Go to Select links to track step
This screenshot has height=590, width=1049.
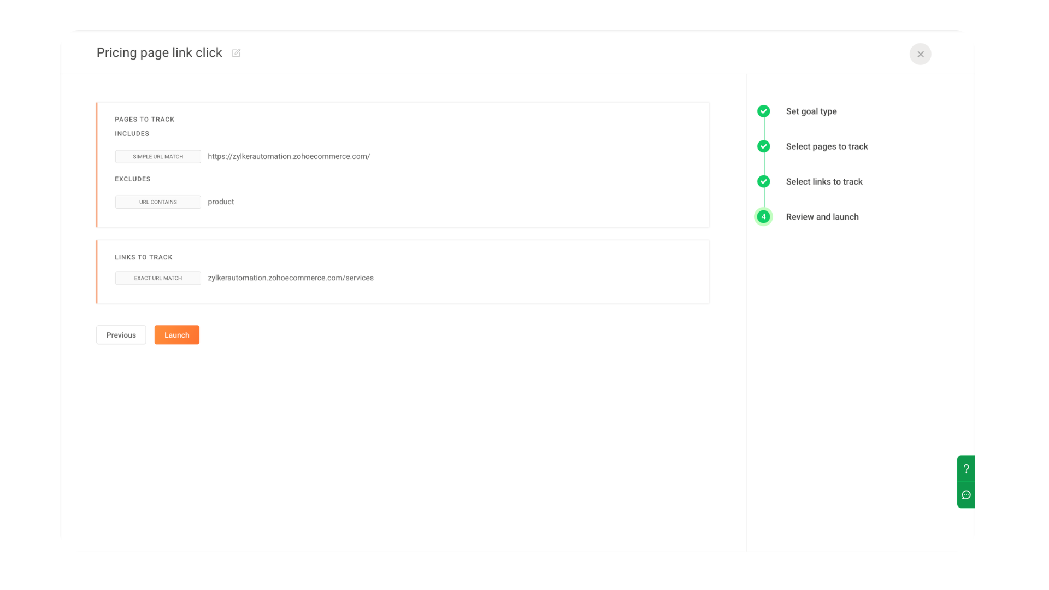(823, 181)
